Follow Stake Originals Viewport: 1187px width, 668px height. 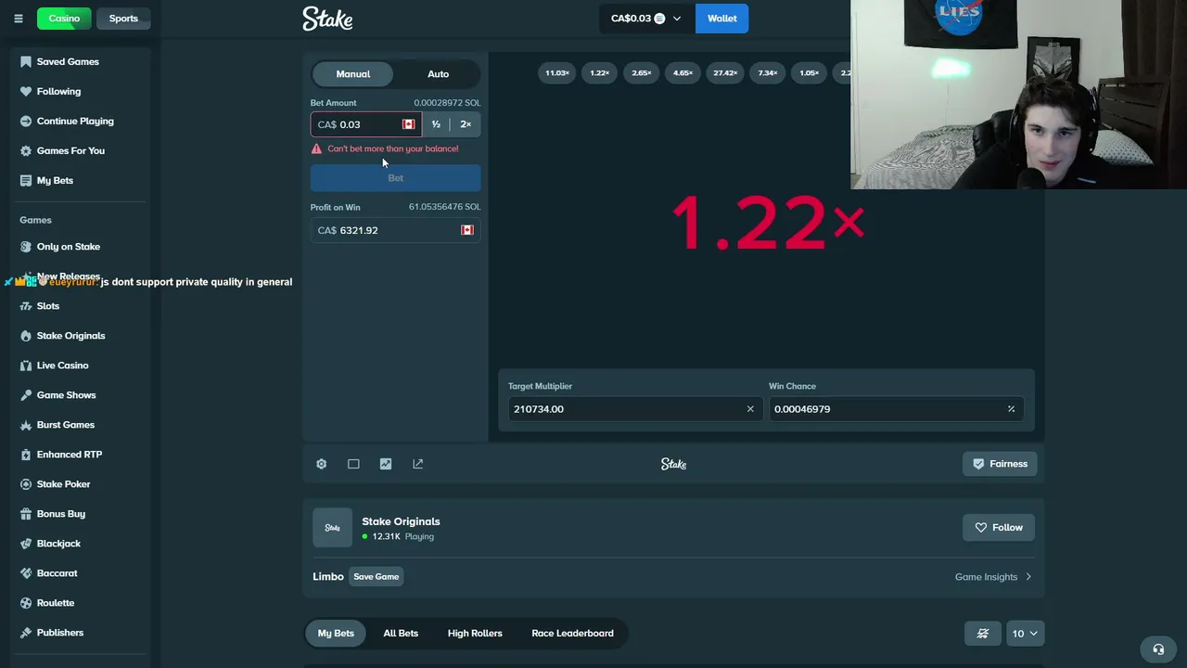click(x=998, y=528)
